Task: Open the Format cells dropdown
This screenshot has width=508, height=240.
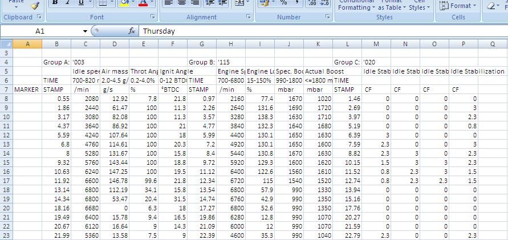Action: (458, 6)
